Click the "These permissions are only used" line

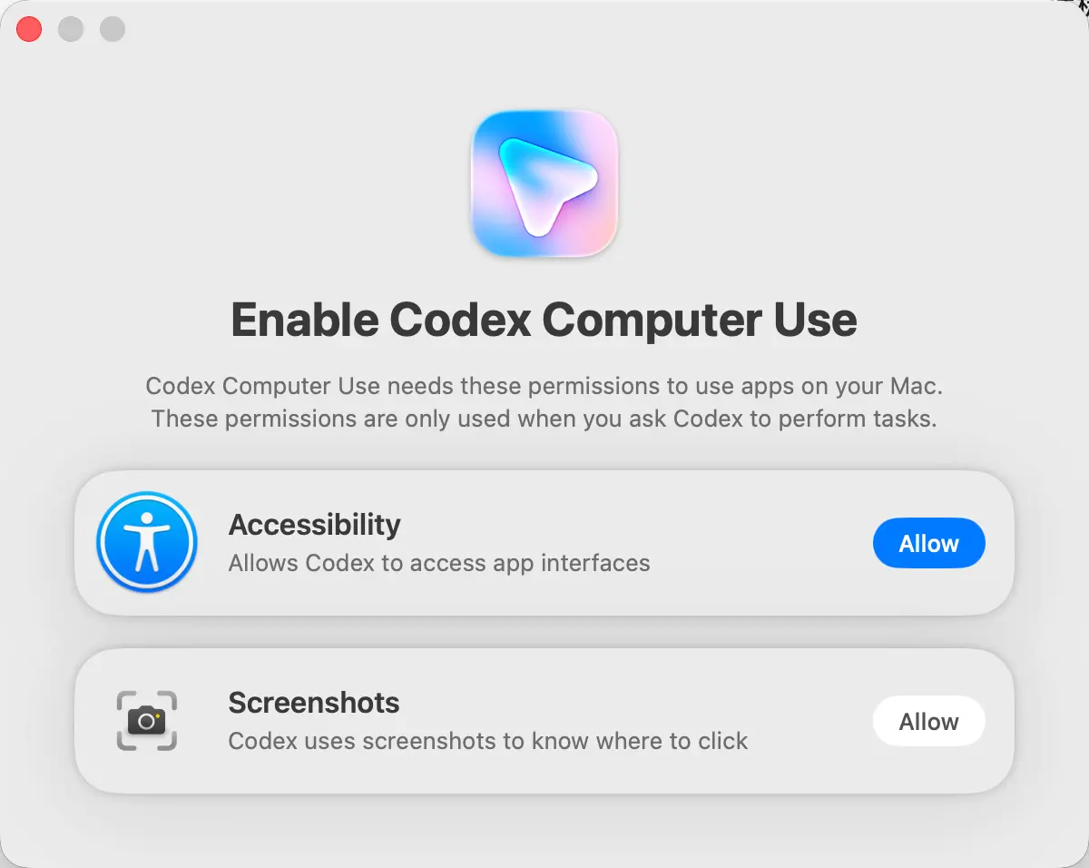pyautogui.click(x=544, y=419)
